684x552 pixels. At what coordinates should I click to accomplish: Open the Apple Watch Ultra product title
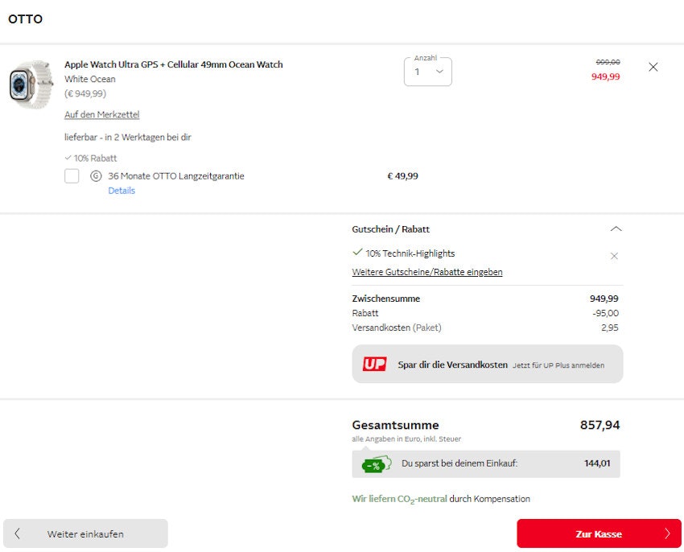point(173,64)
